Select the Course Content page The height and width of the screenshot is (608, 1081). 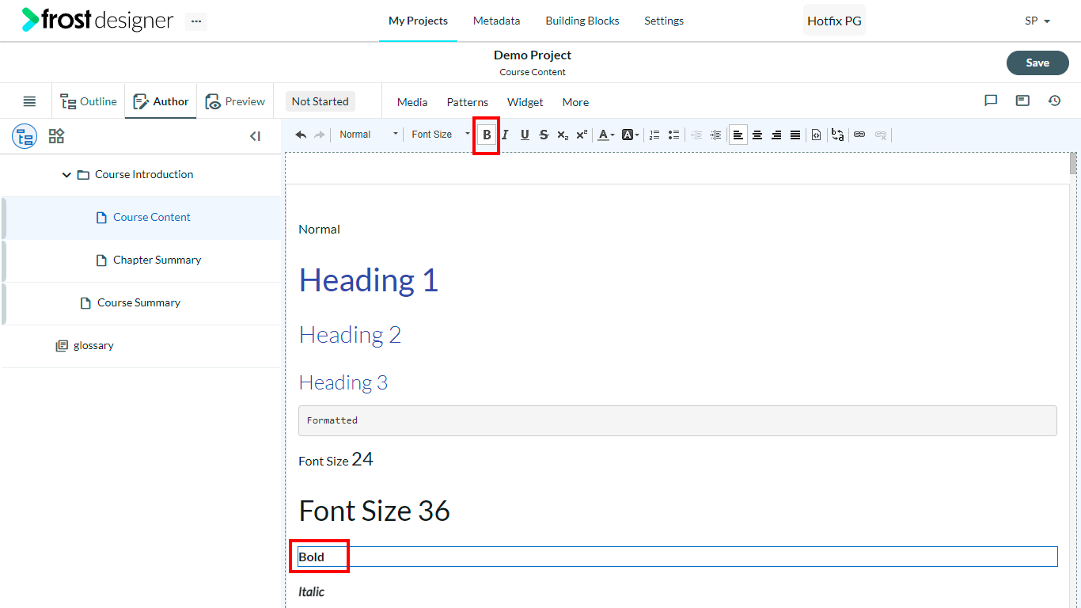pos(142,218)
